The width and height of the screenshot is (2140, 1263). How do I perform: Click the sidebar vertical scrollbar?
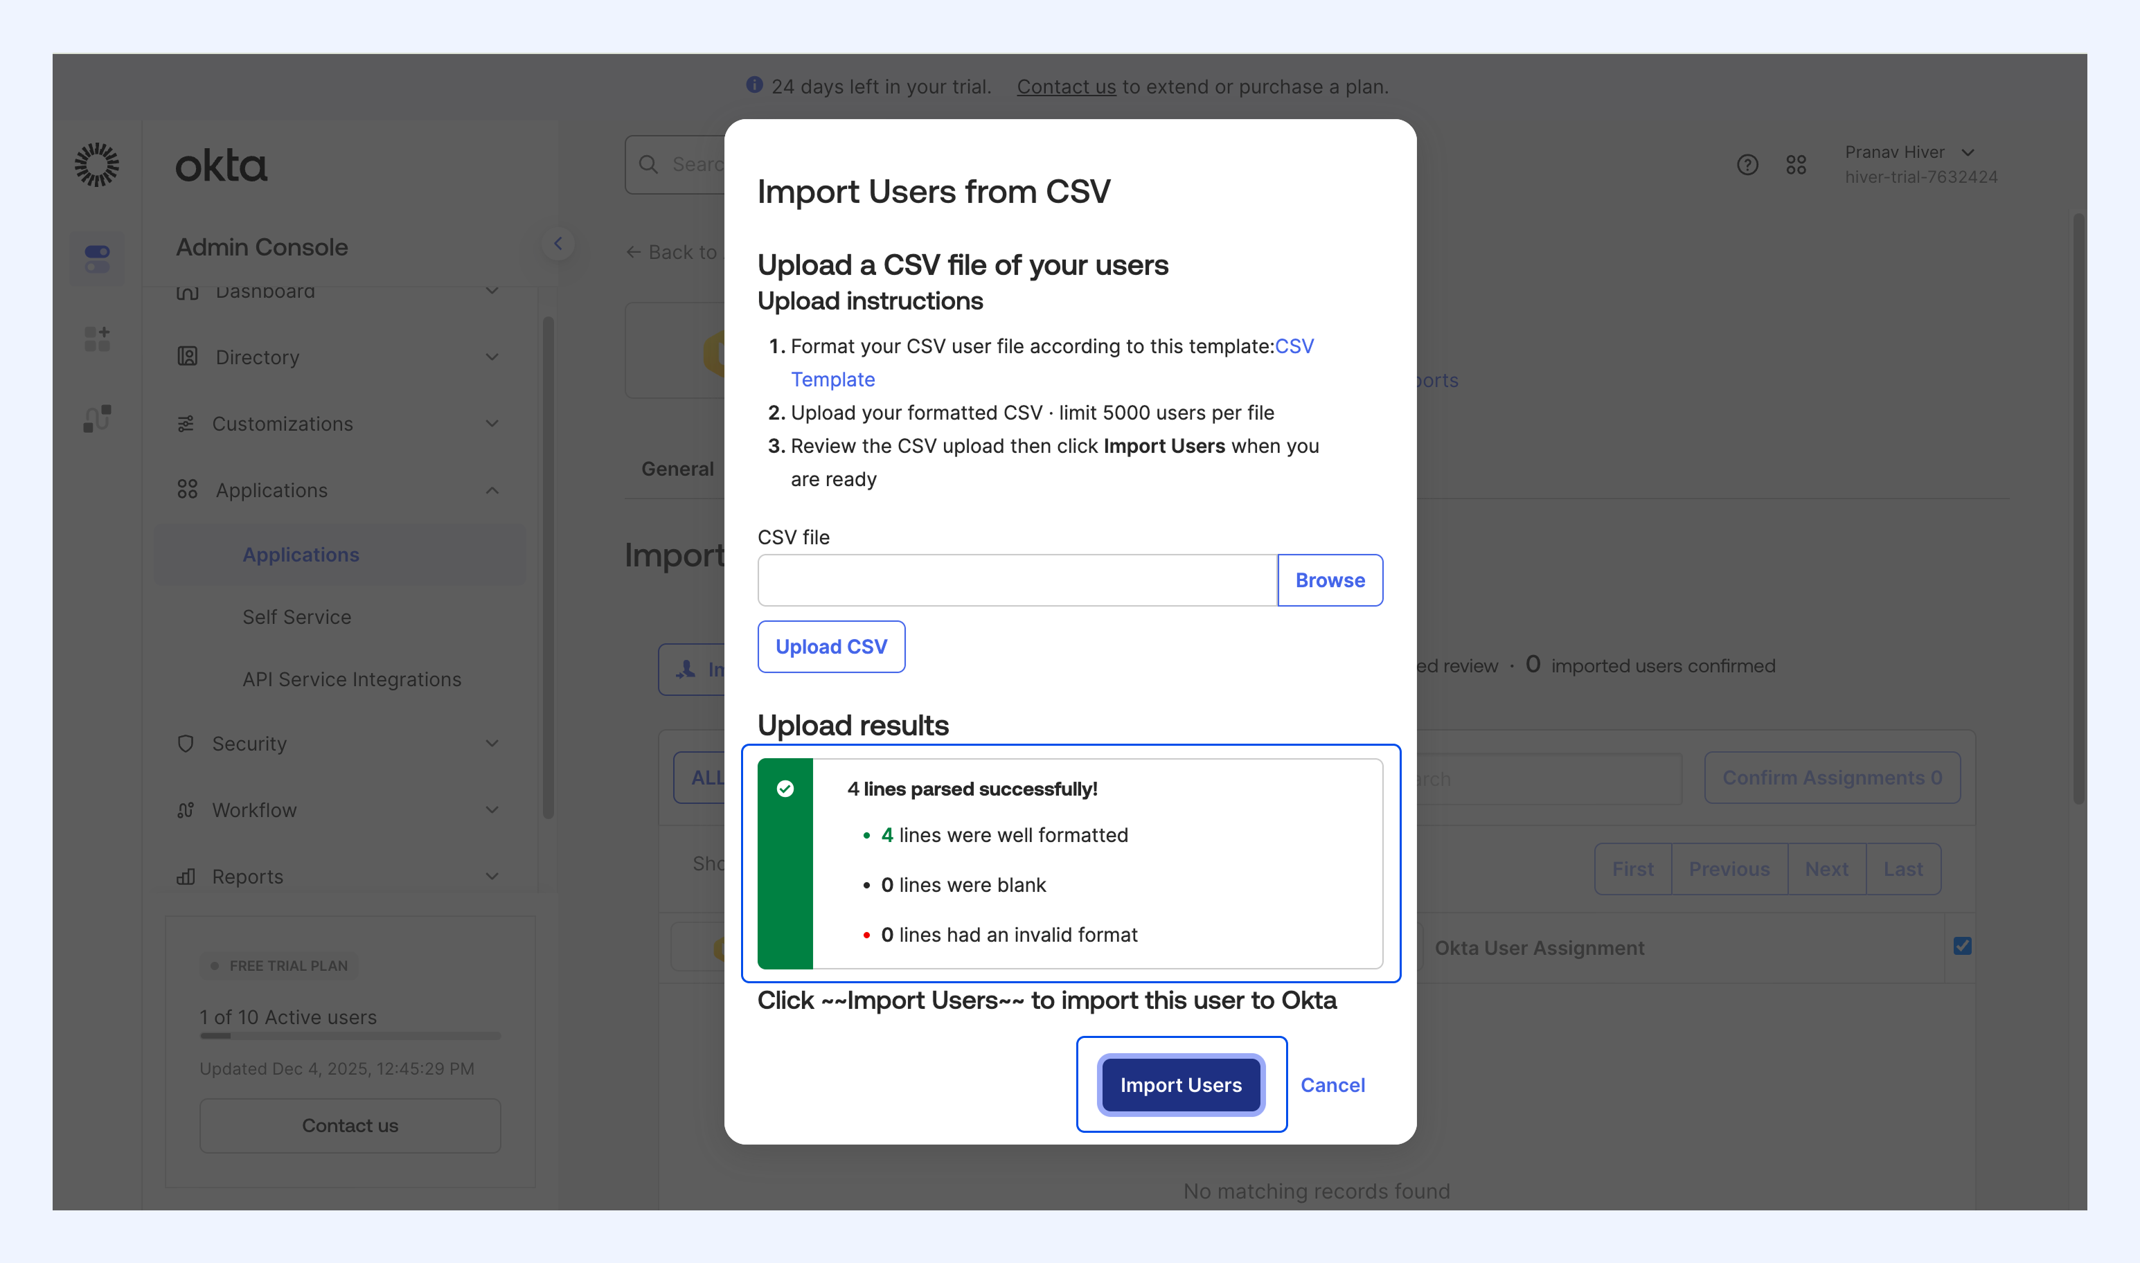click(x=549, y=568)
